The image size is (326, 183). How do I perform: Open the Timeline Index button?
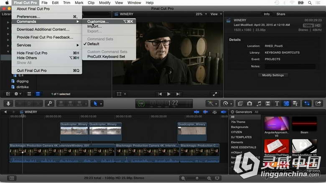[x=12, y=178]
